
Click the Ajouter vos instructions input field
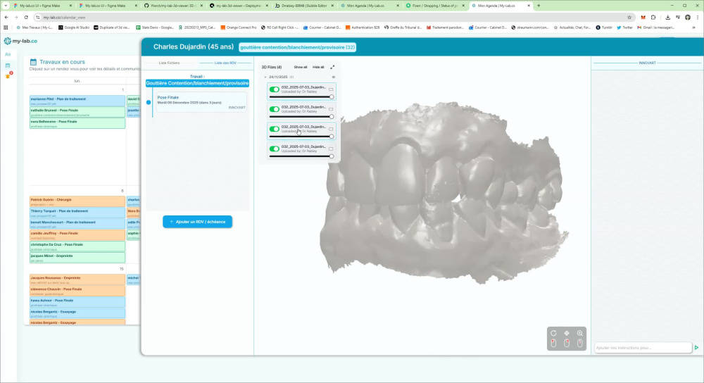point(643,348)
